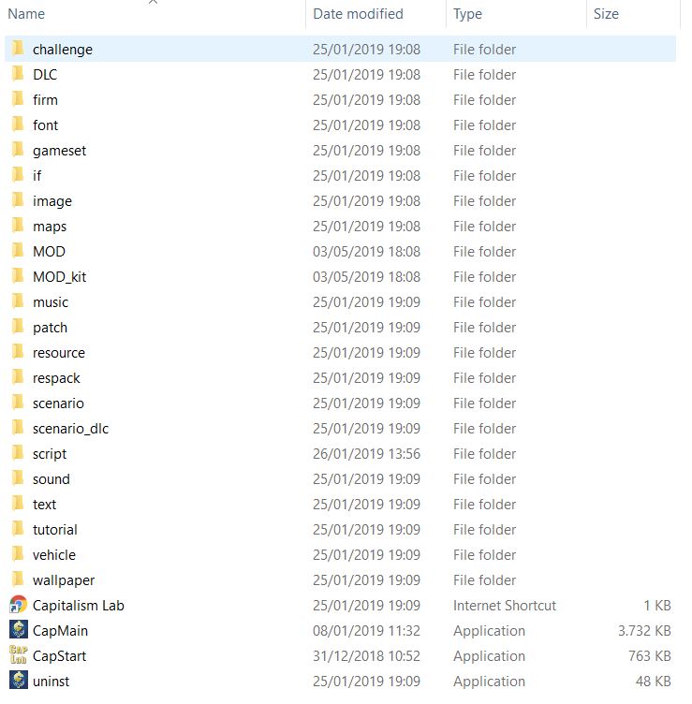Screen dimensions: 692x704
Task: Select the resource folder icon
Action: coord(18,352)
